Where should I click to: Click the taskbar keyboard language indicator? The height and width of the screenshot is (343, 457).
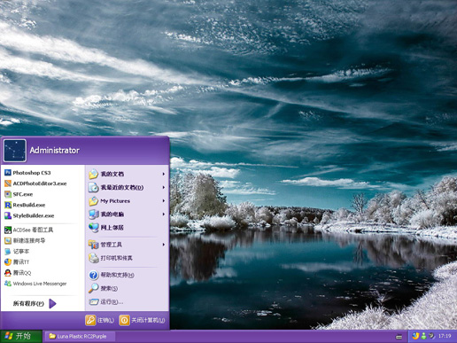pos(399,337)
